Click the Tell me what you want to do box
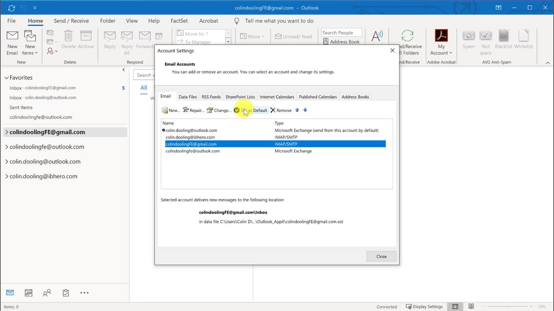Image resolution: width=554 pixels, height=311 pixels. coord(279,21)
